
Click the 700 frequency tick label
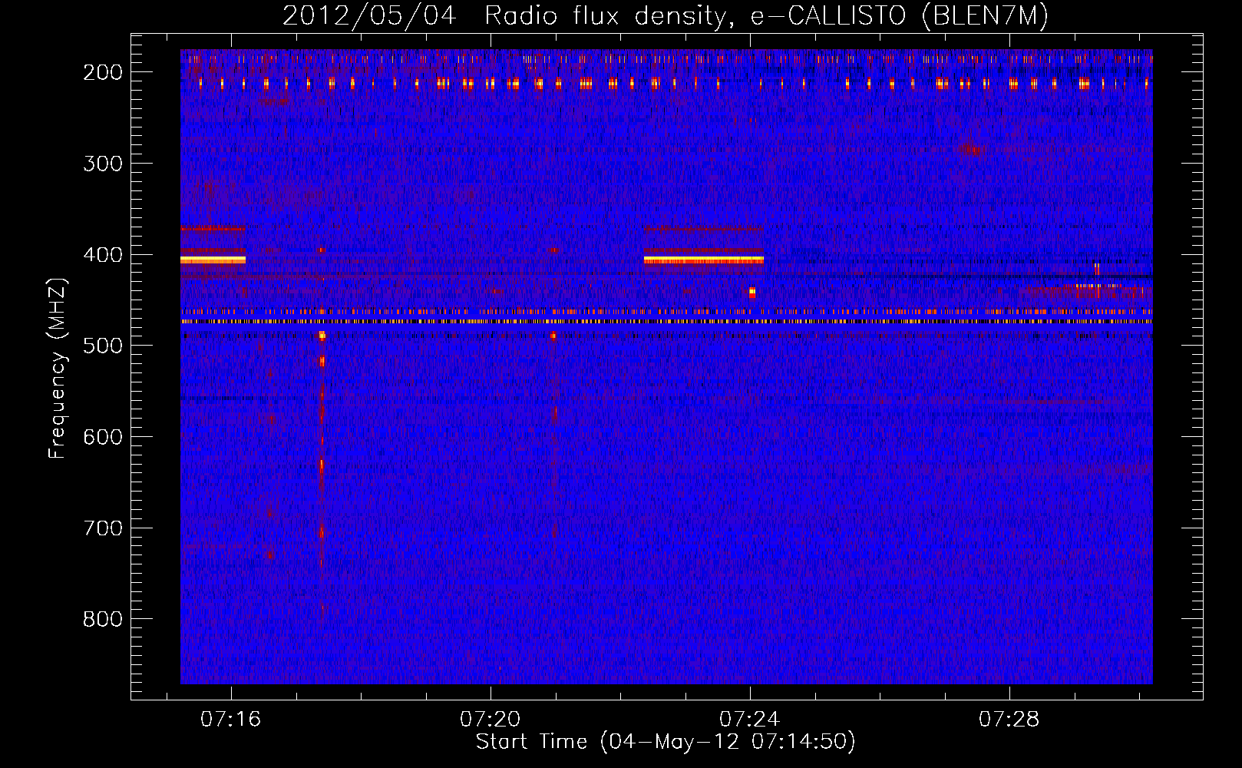[103, 528]
